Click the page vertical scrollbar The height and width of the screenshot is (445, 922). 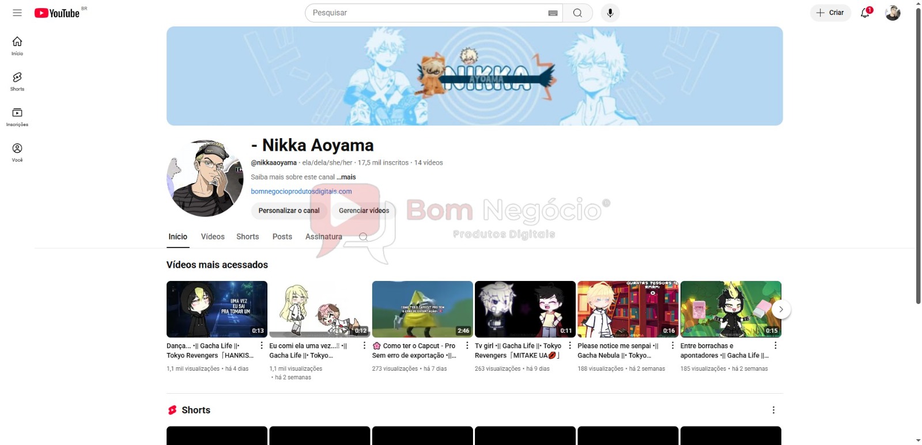[918, 155]
